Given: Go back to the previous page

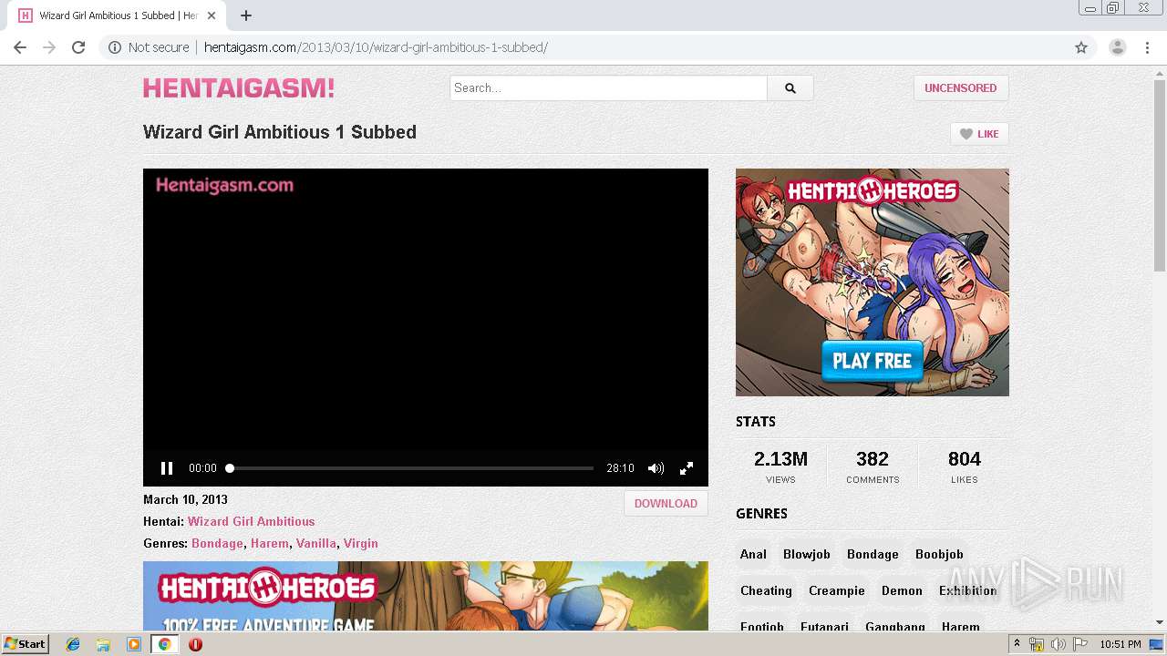Looking at the screenshot, I should 20,47.
